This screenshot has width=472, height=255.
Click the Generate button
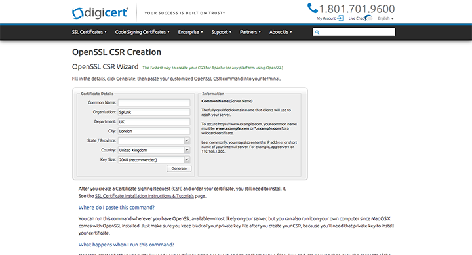(x=179, y=168)
